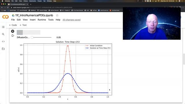Open the Carroll College bookmark
185x104 pixels.
click(42, 10)
